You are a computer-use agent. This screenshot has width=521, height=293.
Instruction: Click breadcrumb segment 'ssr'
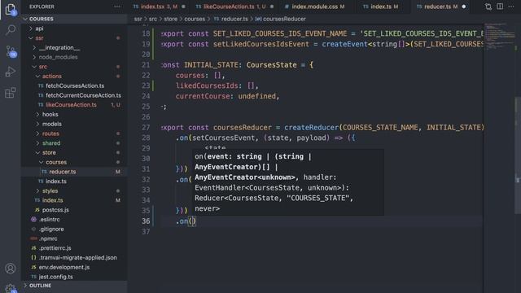pos(138,19)
